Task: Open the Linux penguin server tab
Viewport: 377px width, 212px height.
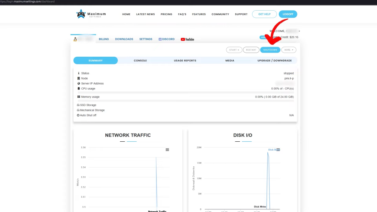Action: [x=83, y=39]
